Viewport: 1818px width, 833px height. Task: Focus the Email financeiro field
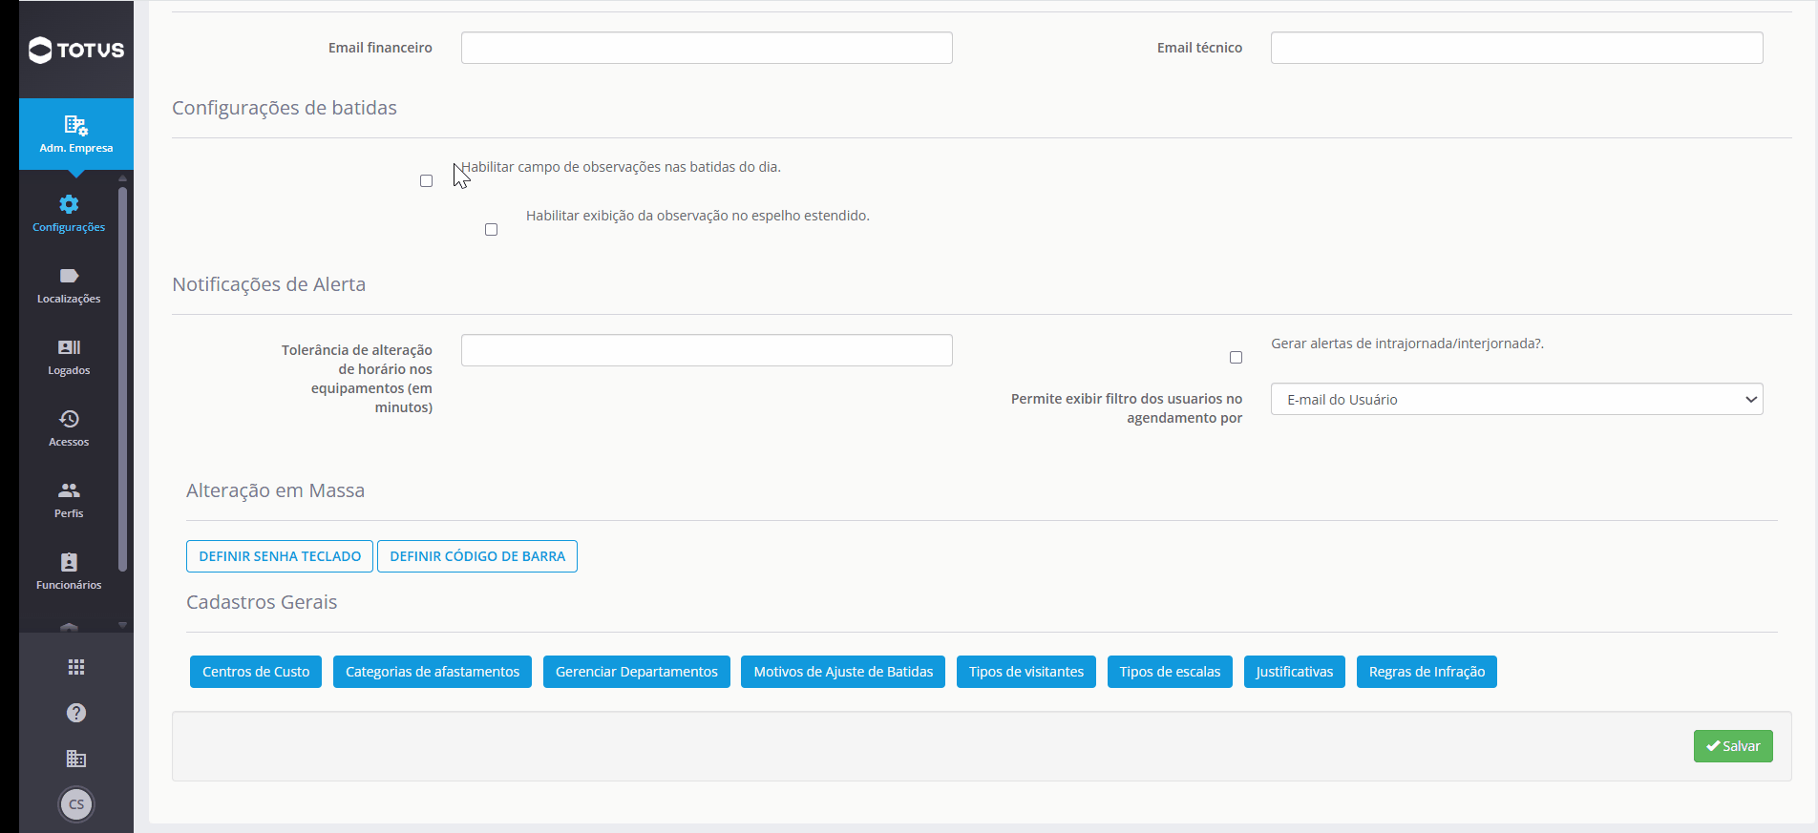coord(707,48)
